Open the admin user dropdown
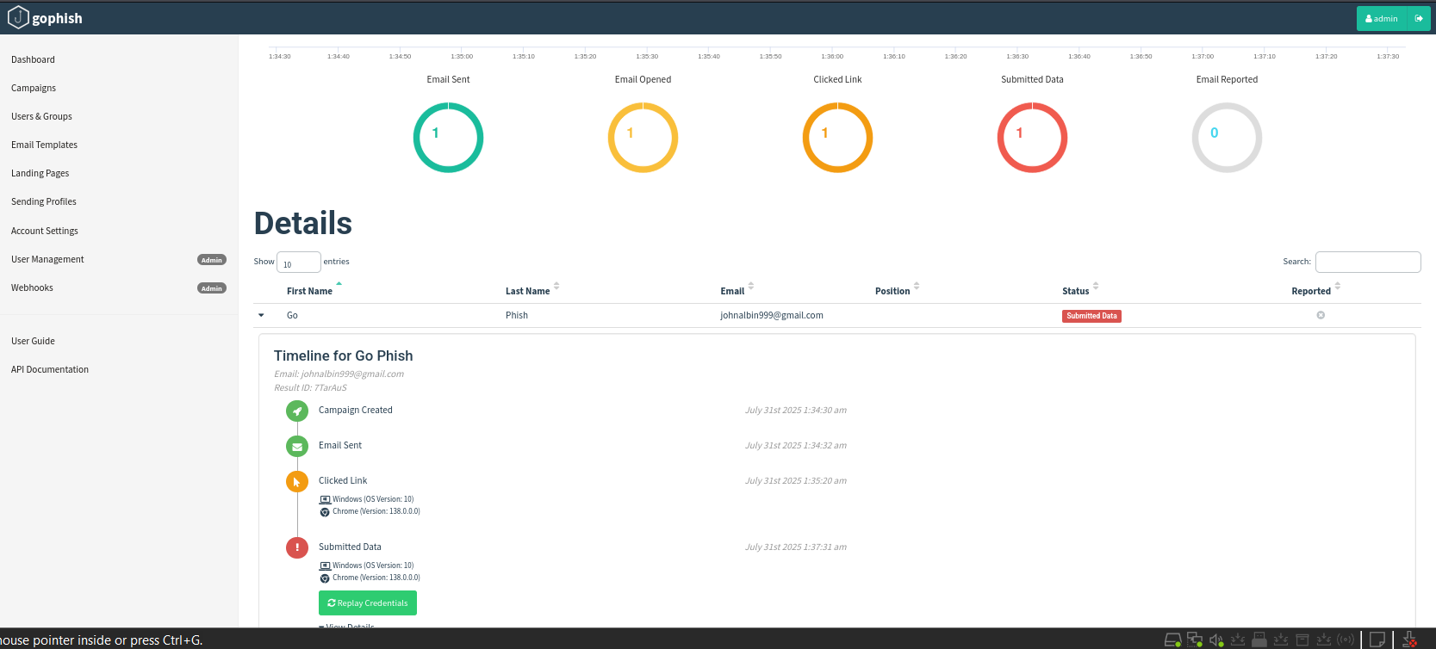 click(x=1382, y=18)
